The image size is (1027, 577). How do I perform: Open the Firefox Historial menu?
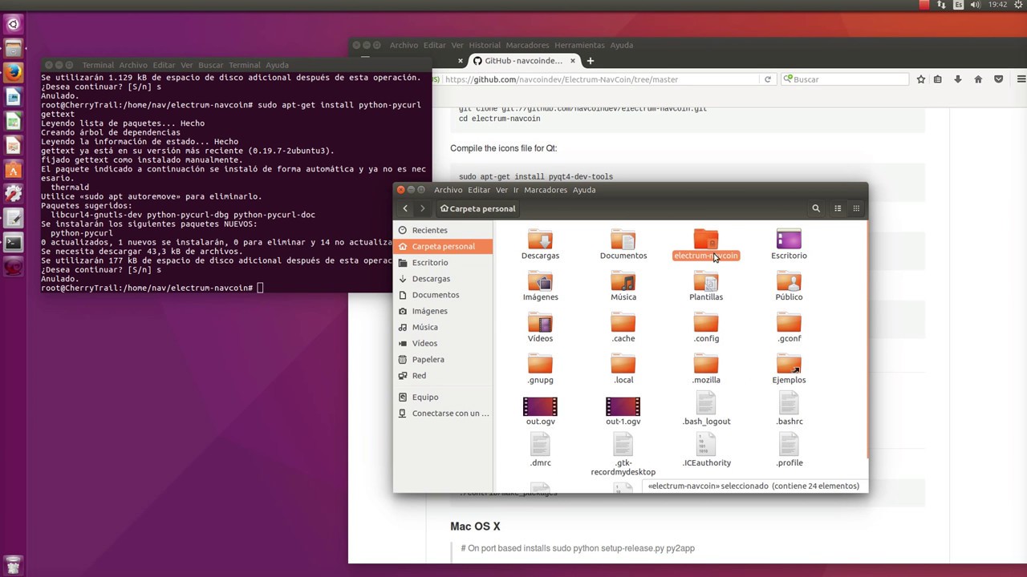[485, 46]
